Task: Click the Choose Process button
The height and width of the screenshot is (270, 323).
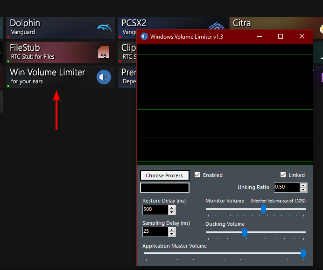Action: 165,175
